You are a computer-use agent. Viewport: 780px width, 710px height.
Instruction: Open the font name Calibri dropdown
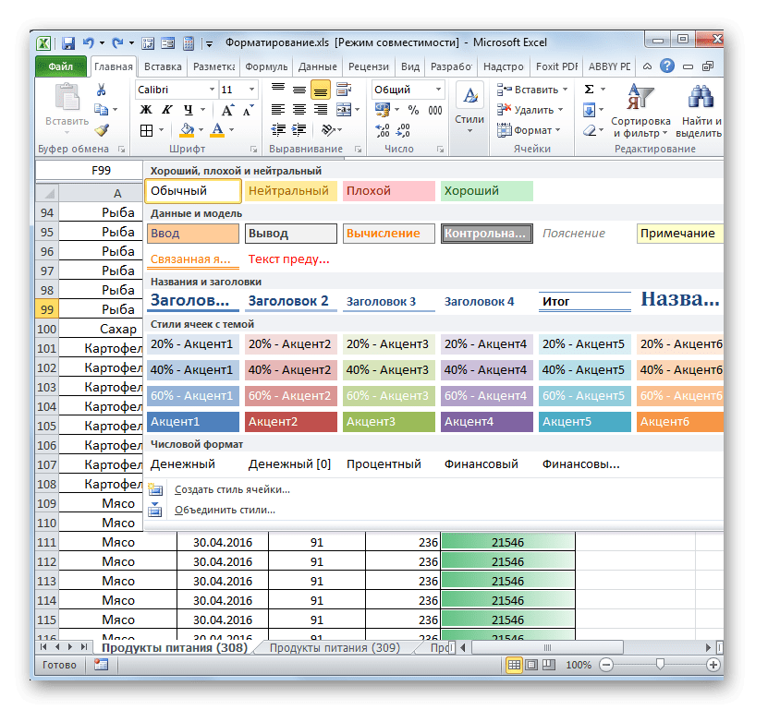[212, 90]
